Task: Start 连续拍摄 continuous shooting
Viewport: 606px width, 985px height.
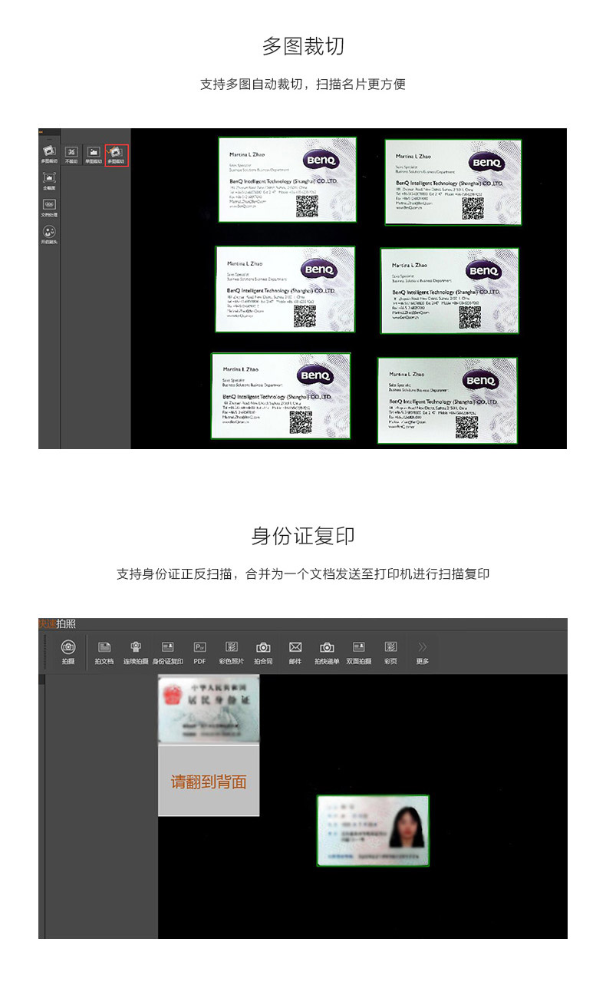Action: (x=136, y=652)
